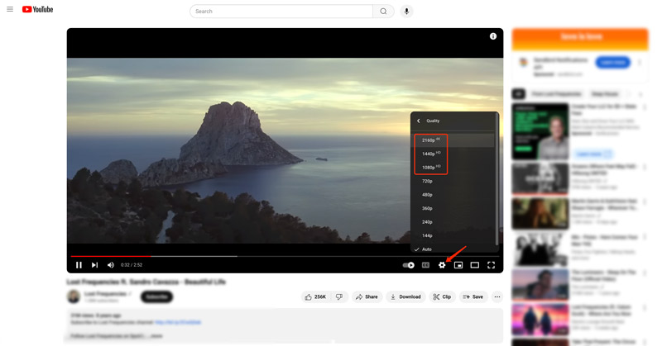Screen dimensions: 662x346
Task: Activate the miniplayer
Action: pyautogui.click(x=458, y=265)
